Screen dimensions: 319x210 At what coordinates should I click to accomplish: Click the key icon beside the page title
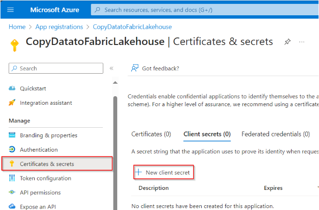point(14,45)
